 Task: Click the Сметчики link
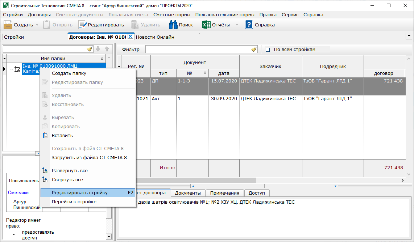click(18, 193)
